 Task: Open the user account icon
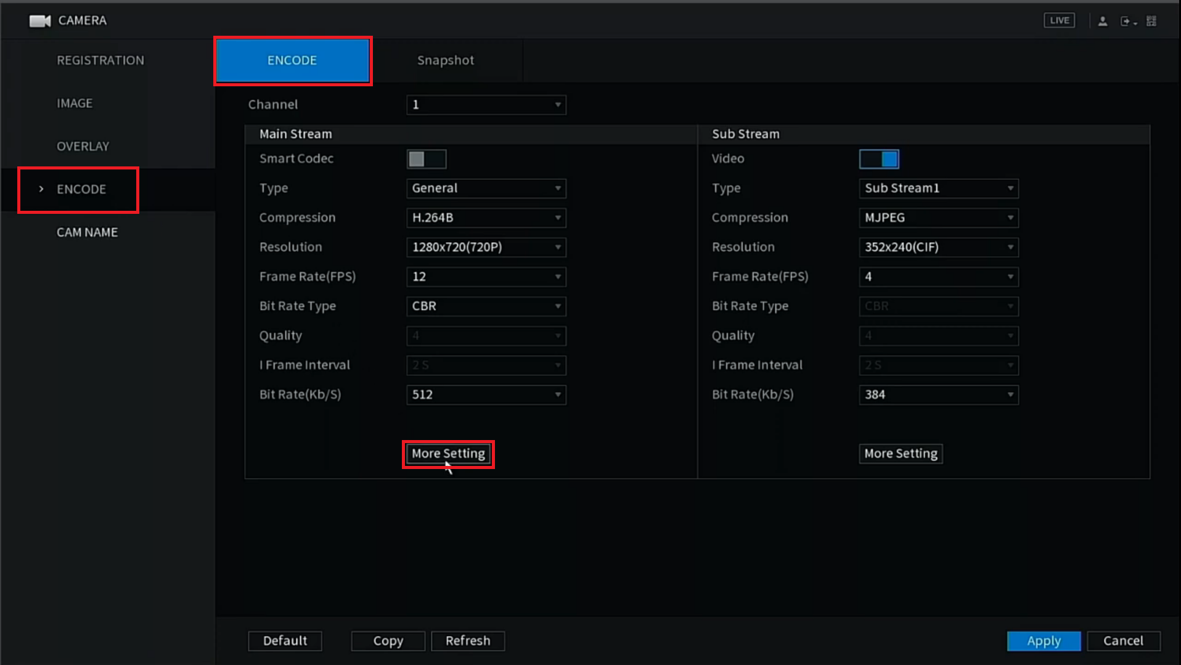coord(1103,21)
